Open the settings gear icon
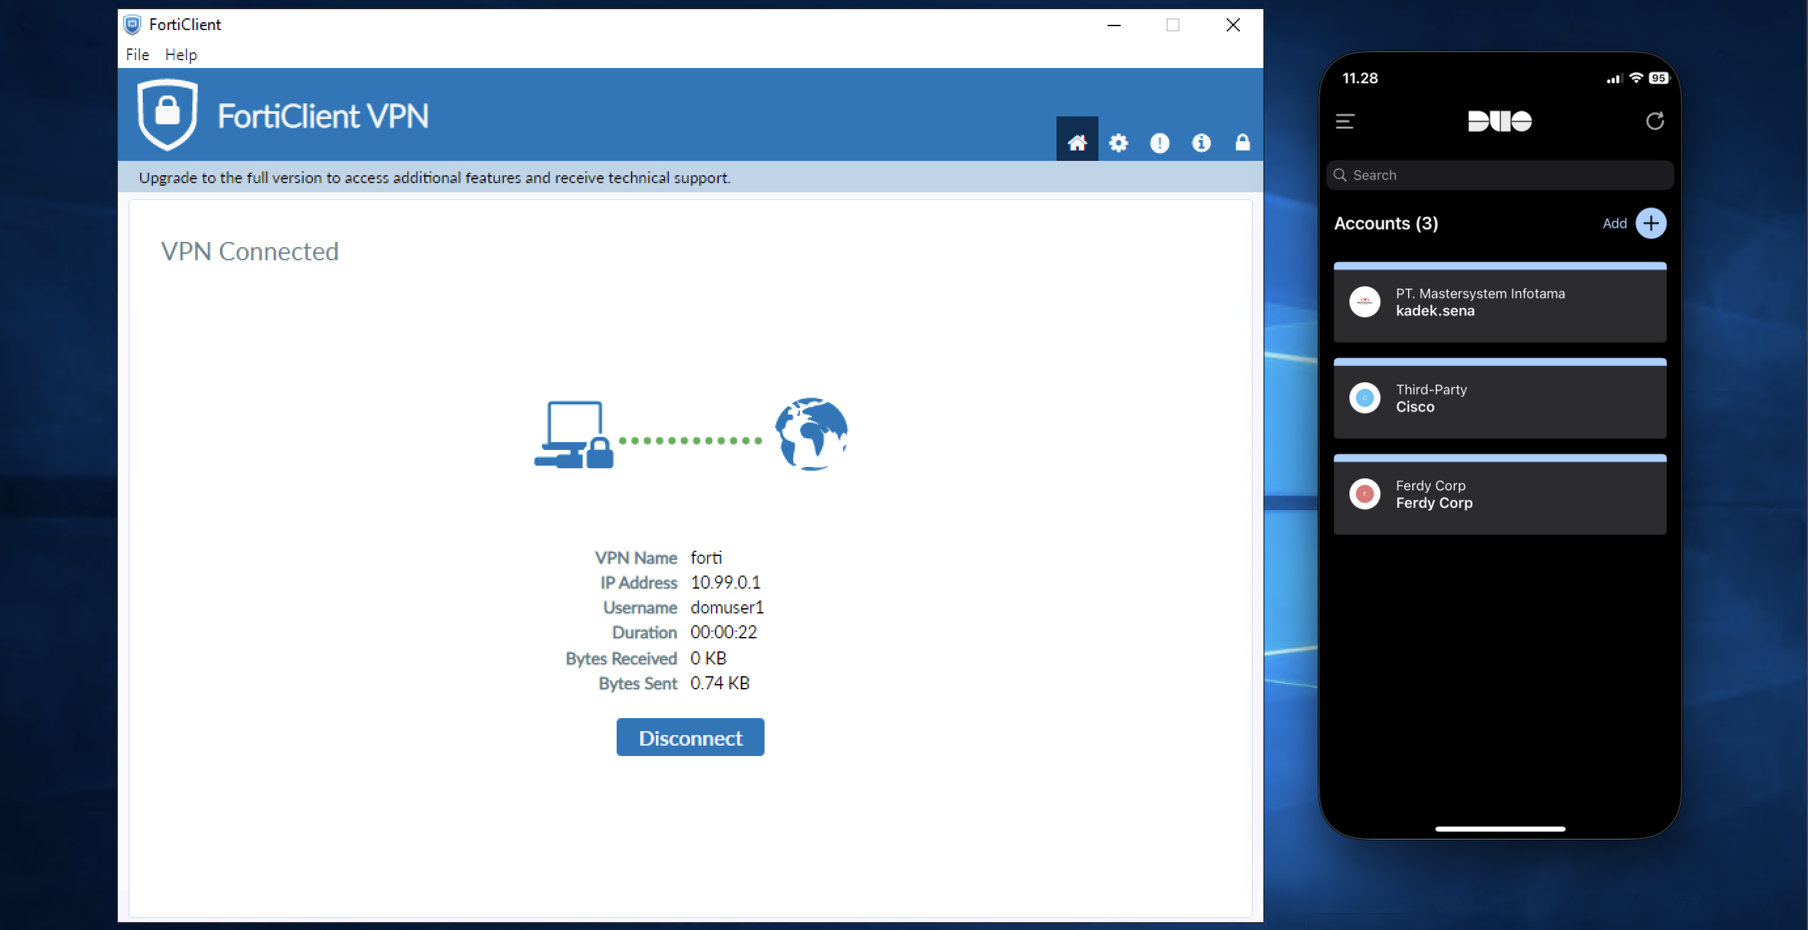Image resolution: width=1808 pixels, height=930 pixels. [1118, 143]
